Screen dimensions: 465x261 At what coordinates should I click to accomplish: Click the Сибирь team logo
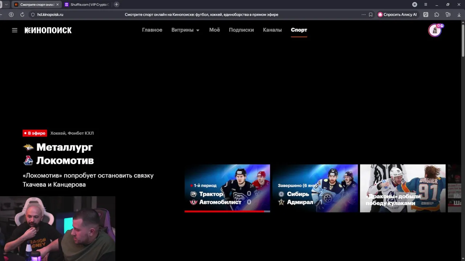pos(281,194)
